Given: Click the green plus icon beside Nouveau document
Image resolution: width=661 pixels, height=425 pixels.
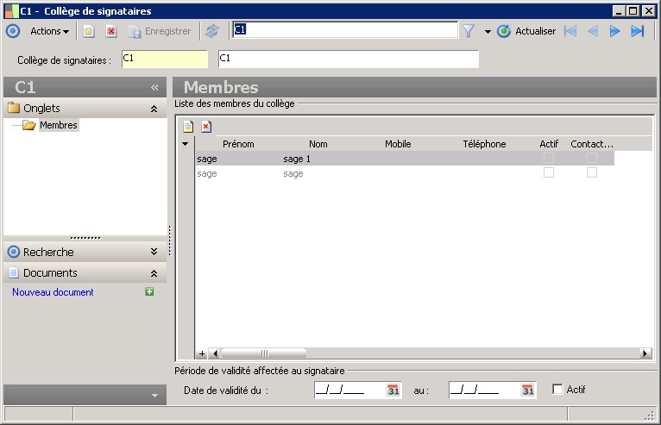Looking at the screenshot, I should coord(149,291).
